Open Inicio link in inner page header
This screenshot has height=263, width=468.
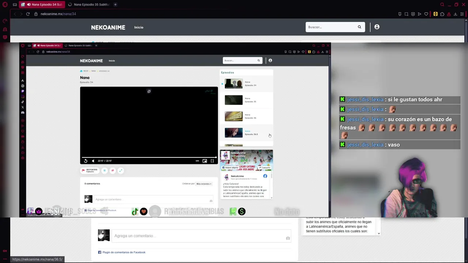point(112,61)
